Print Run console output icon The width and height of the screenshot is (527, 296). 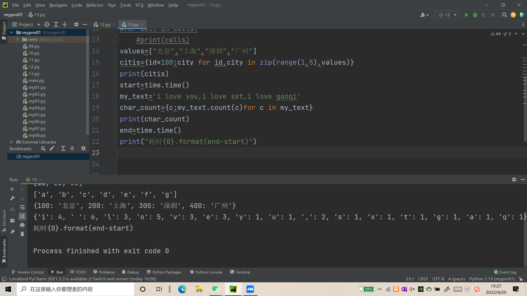click(x=22, y=225)
